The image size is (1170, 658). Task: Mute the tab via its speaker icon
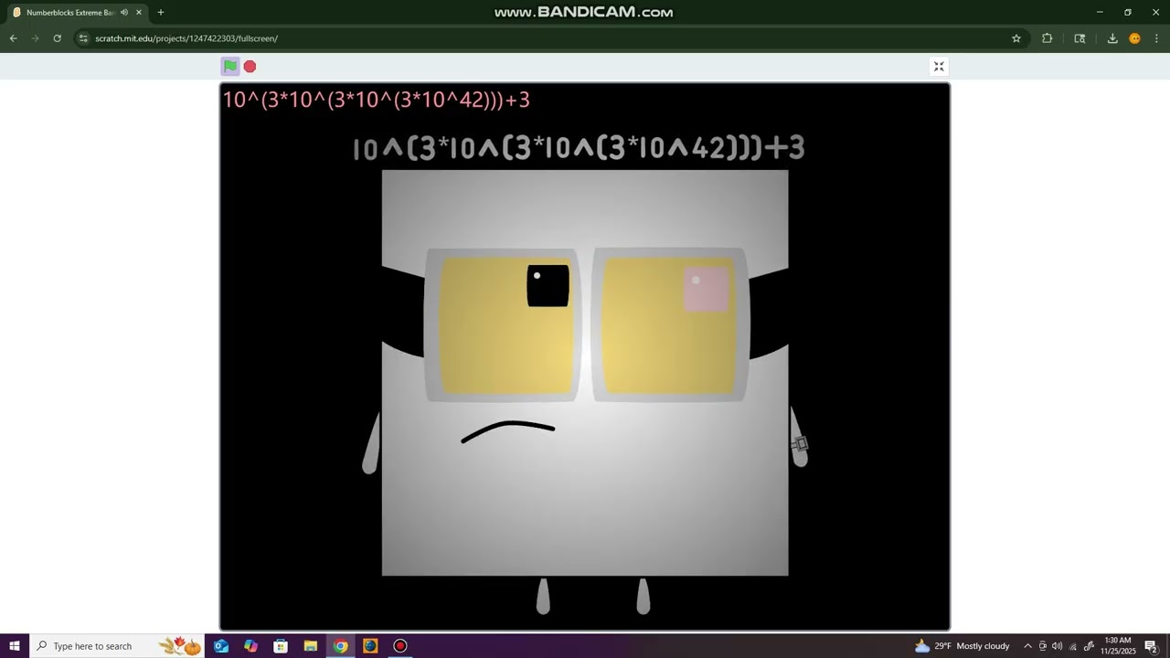point(124,13)
